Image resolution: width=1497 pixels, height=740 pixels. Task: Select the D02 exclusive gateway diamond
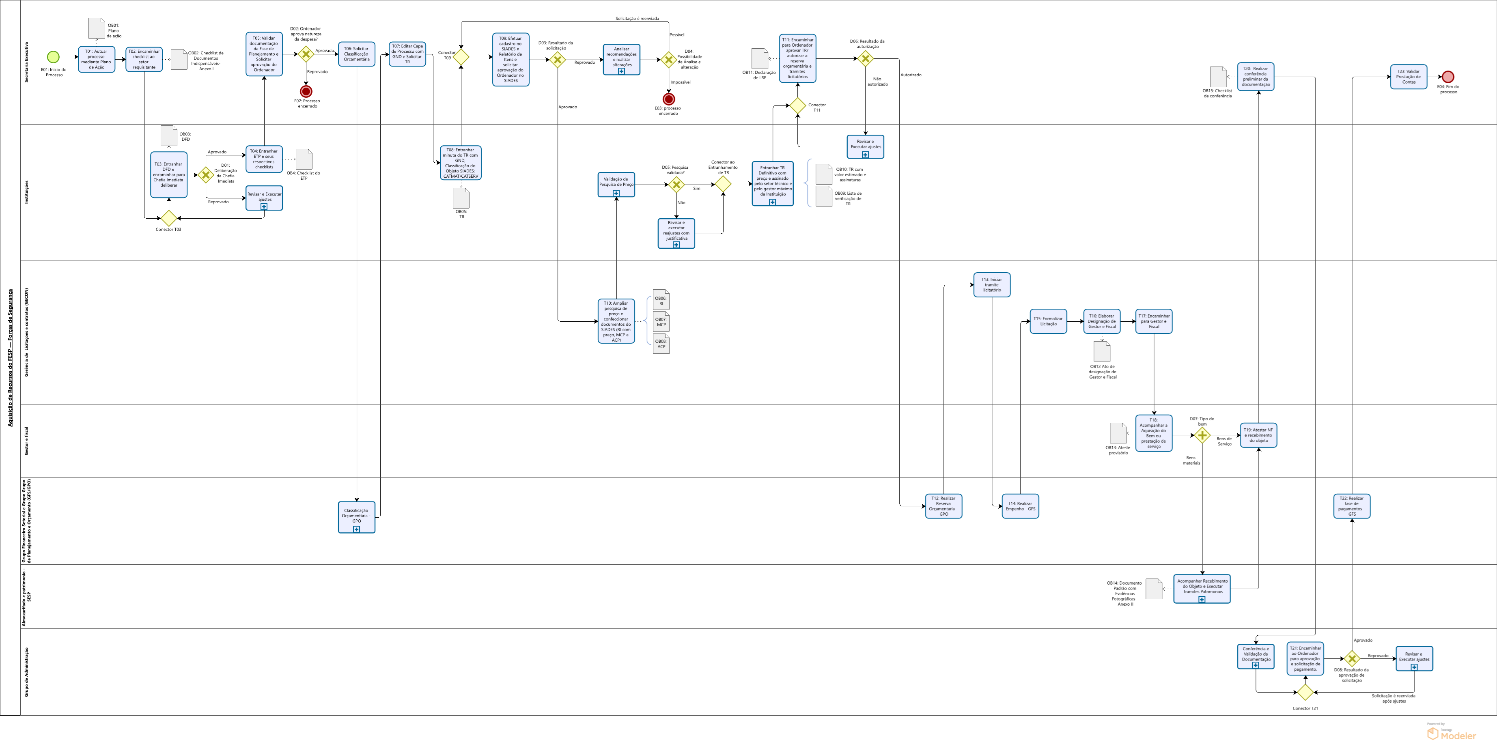click(306, 54)
